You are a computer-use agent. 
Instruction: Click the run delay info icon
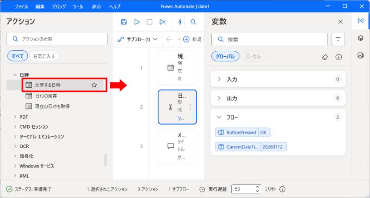point(282,189)
